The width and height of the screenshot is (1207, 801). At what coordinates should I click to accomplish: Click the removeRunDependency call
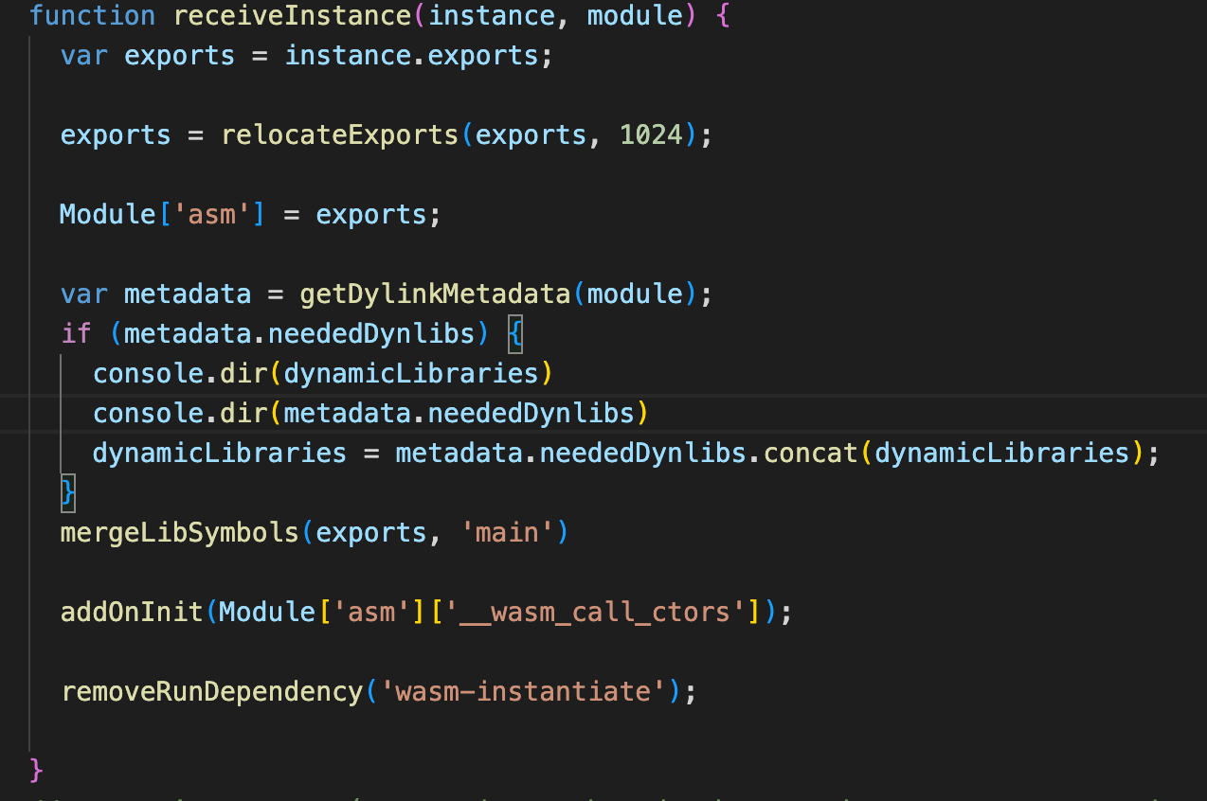click(212, 692)
